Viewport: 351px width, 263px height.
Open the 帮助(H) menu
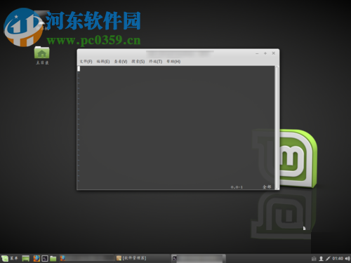pyautogui.click(x=173, y=62)
